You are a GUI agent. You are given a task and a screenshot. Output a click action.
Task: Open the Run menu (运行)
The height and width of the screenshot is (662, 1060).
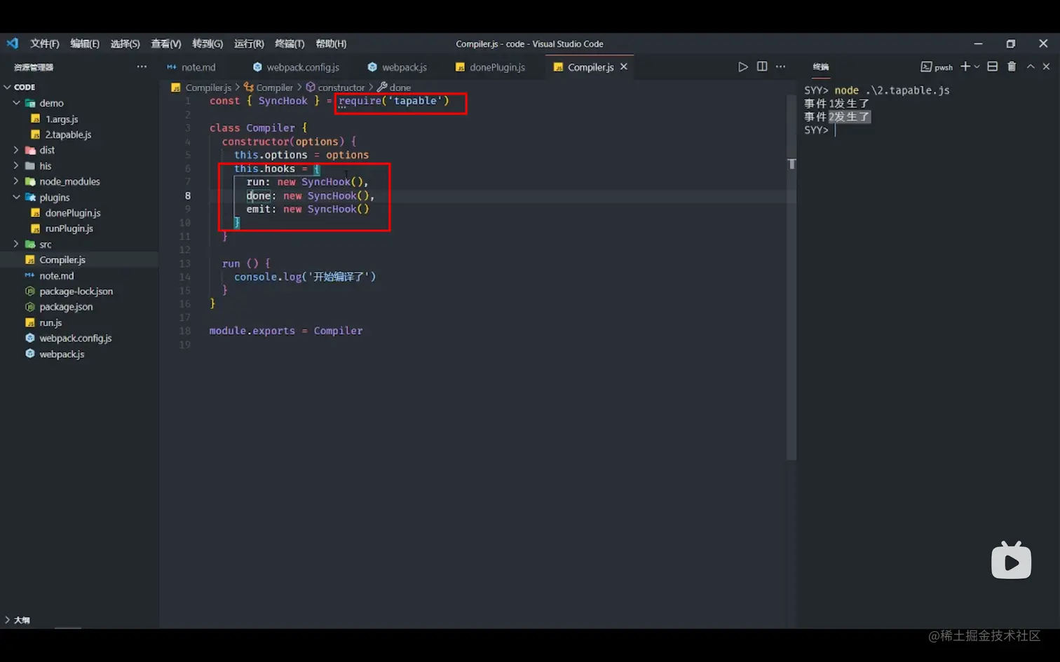click(249, 43)
